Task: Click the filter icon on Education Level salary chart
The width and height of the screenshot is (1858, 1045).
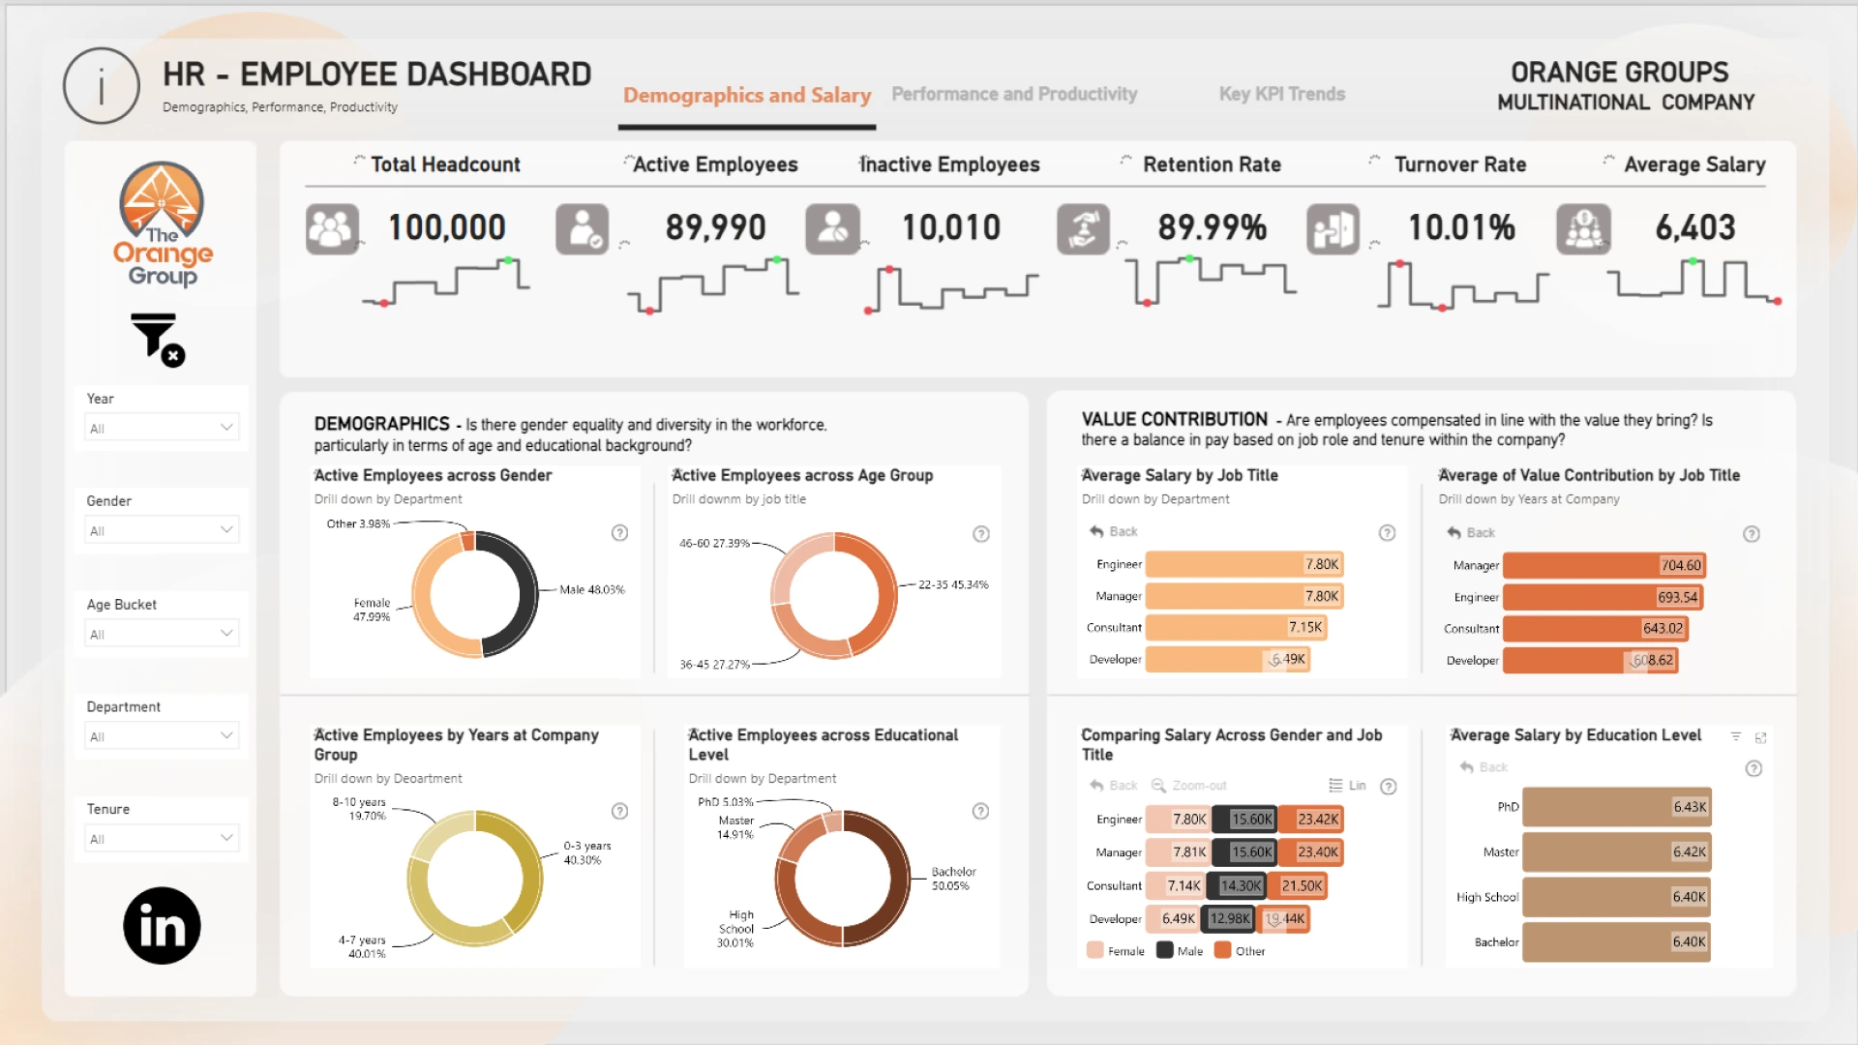Action: (1736, 737)
